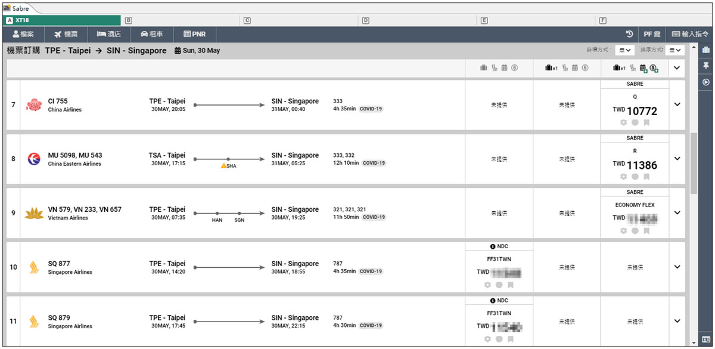
Task: Expand flight row 11 SQ 879 details
Action: click(x=677, y=321)
